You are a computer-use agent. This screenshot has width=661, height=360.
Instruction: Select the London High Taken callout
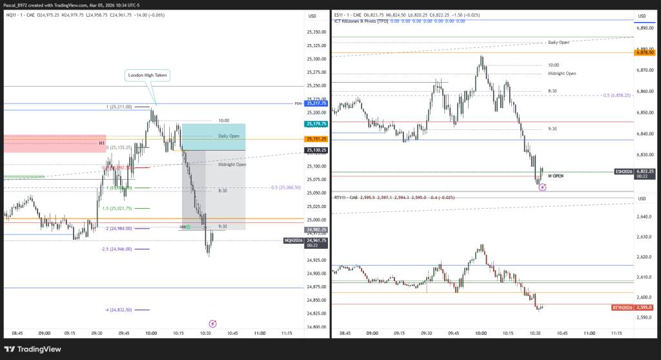coord(147,76)
